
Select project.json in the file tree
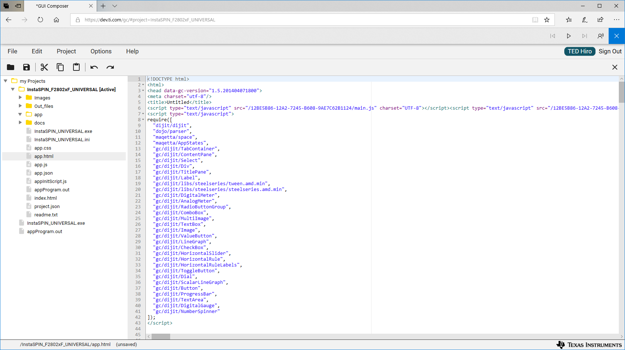tap(47, 206)
